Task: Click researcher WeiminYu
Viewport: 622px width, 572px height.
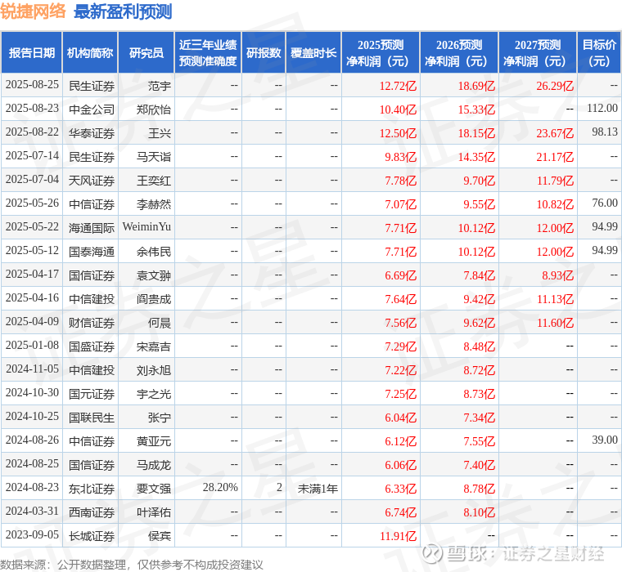Action: coord(146,226)
